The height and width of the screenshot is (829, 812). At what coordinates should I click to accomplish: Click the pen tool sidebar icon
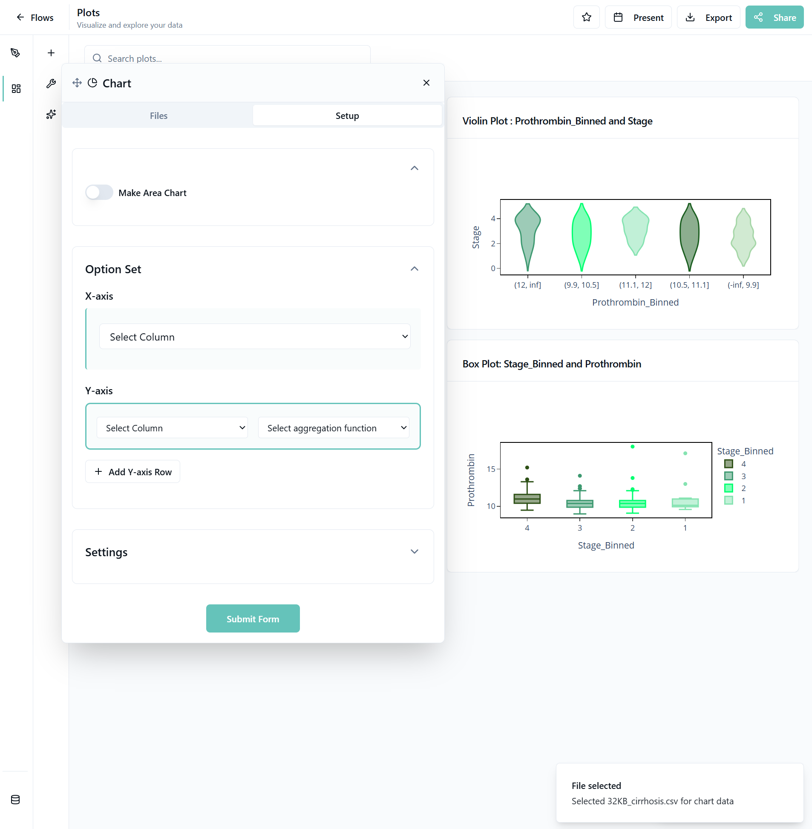click(x=16, y=53)
